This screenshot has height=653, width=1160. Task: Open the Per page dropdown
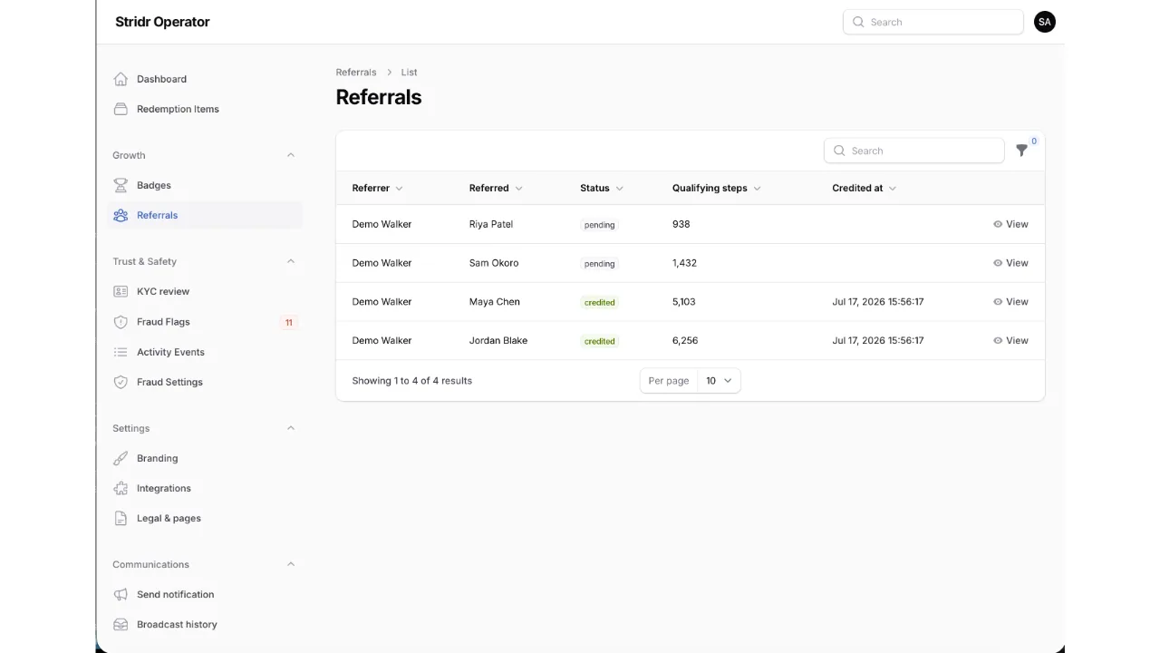(719, 381)
